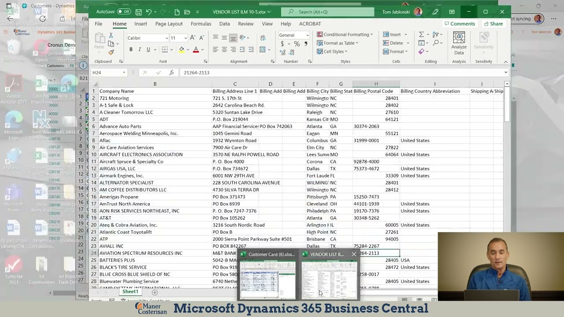Image resolution: width=564 pixels, height=317 pixels.
Task: Click the Clear eraser icon
Action: point(422,52)
